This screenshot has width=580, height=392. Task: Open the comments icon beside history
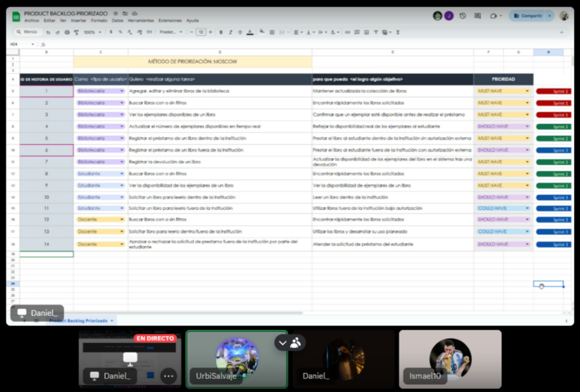(477, 16)
